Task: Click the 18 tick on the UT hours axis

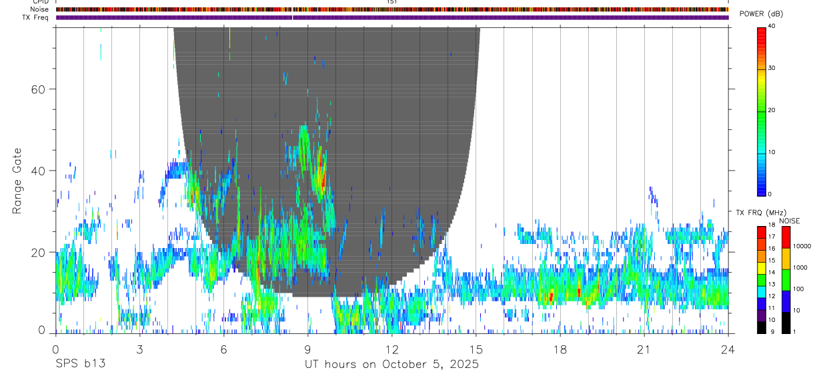Action: [560, 349]
